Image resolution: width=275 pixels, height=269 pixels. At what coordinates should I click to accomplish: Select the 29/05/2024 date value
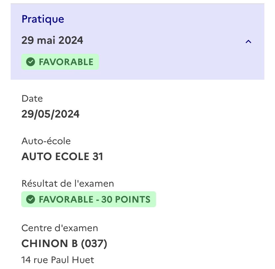pos(50,114)
